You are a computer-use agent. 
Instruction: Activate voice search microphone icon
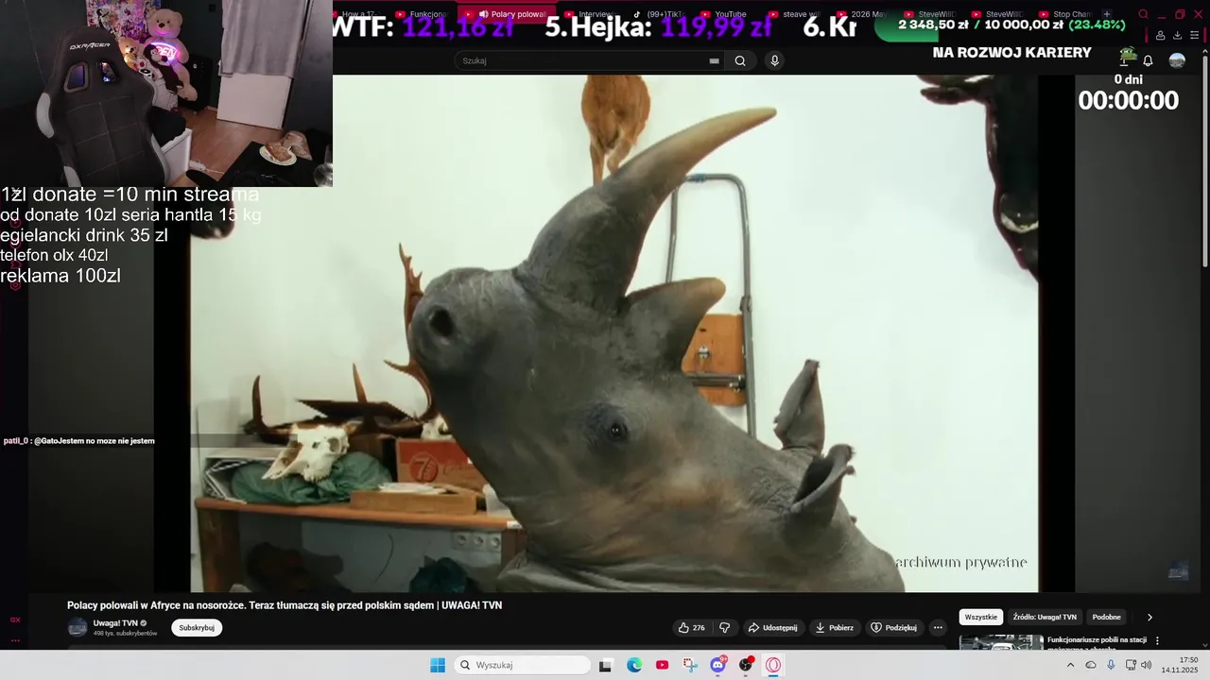click(774, 60)
